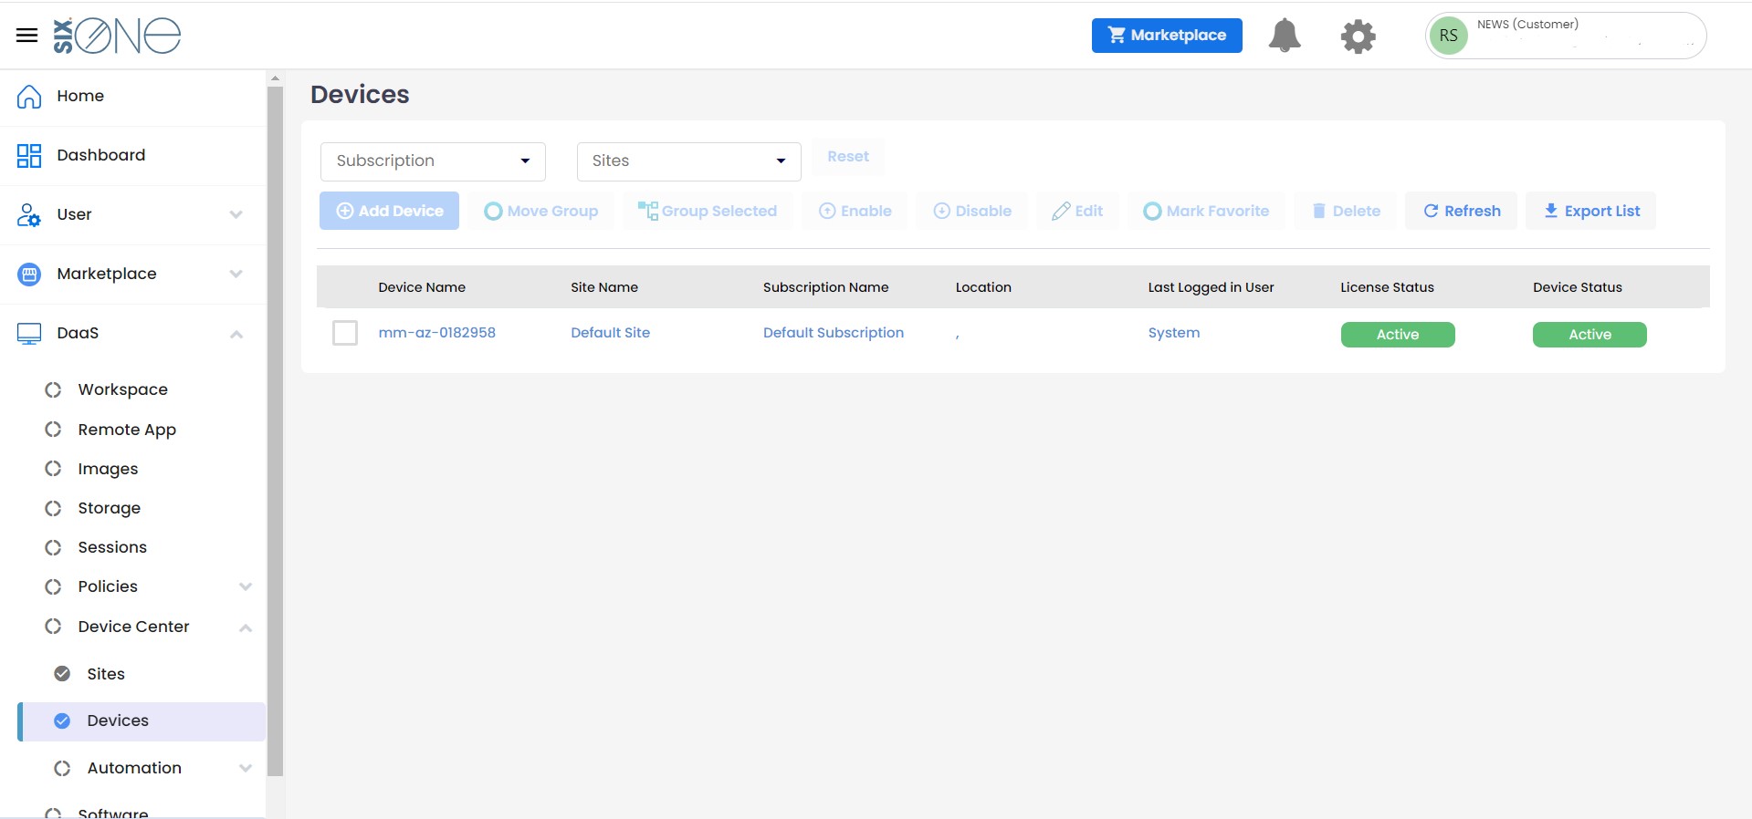Screen dimensions: 1752x819
Task: Click the Dashboard grid icon
Action: (29, 155)
